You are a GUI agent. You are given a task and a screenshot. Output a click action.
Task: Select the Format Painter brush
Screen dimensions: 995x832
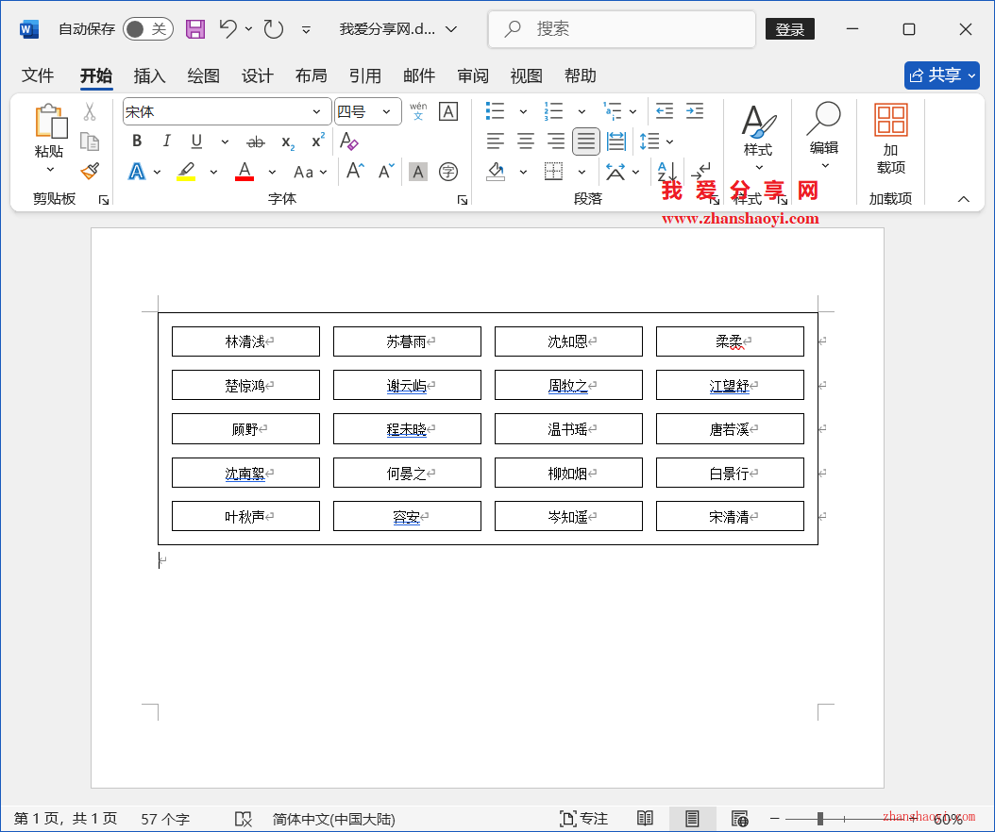(x=90, y=172)
